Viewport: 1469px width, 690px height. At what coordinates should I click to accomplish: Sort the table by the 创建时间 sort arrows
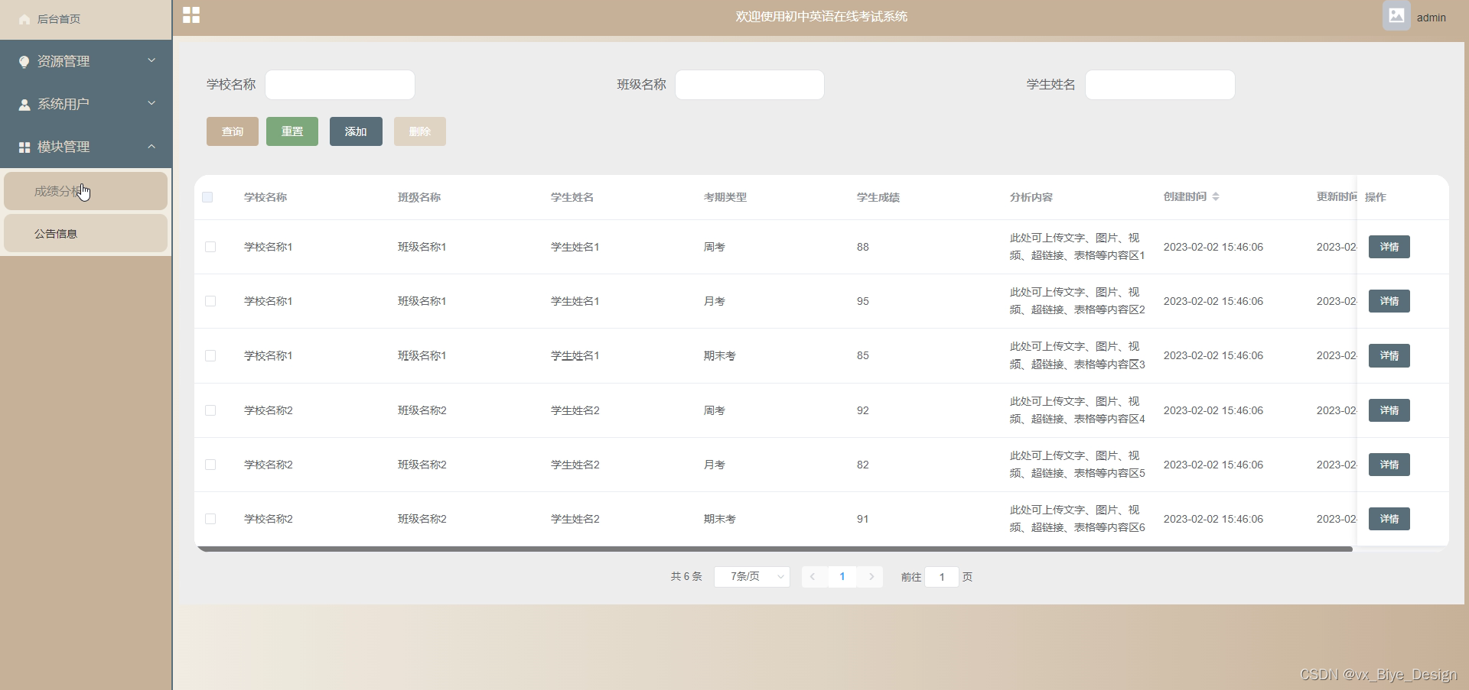pos(1216,197)
